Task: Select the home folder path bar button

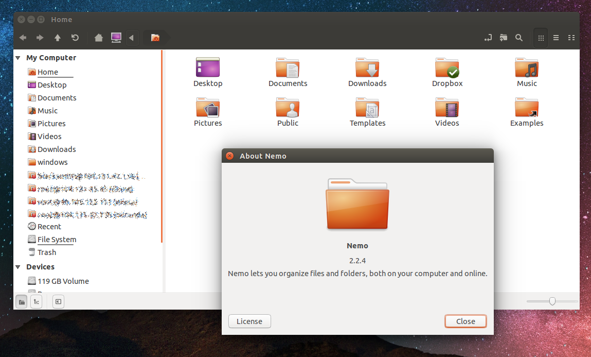Action: [155, 38]
